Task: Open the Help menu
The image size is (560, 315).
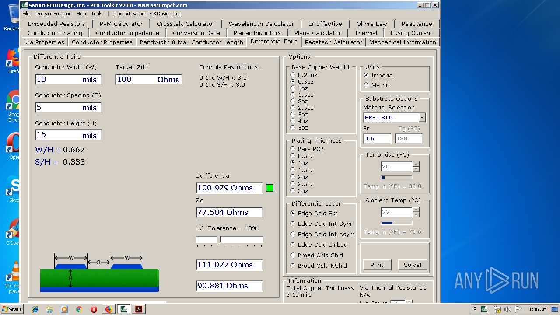Action: pyautogui.click(x=81, y=14)
